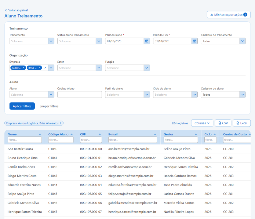
Task: Click Limpar filtros link
Action: tap(49, 106)
